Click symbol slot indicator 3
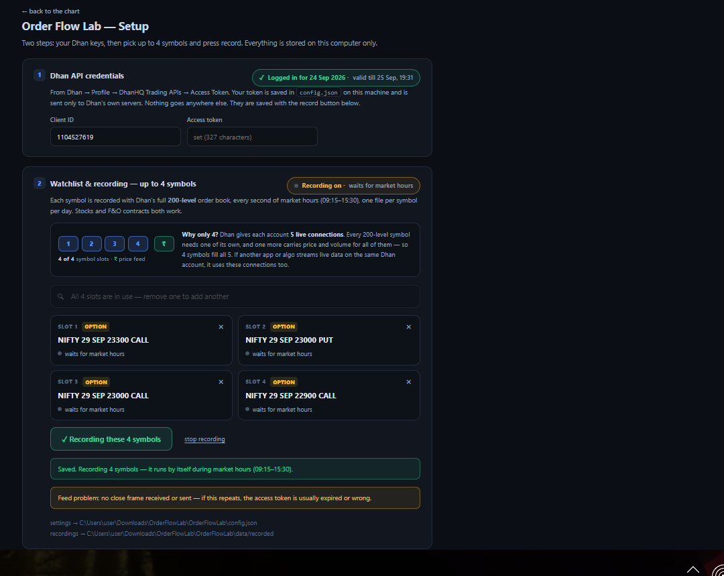This screenshot has height=576, width=724. [115, 243]
